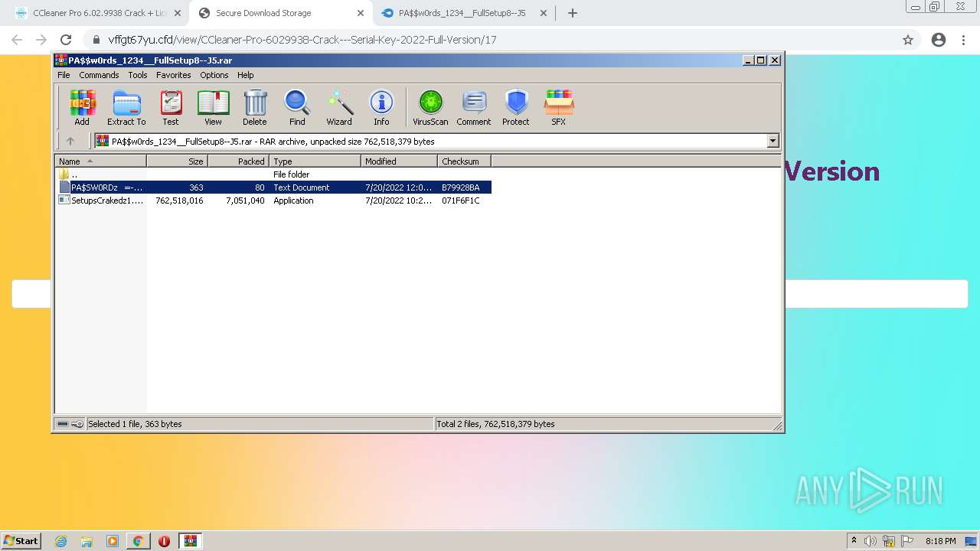Click the packed size 7,051,040 cell
This screenshot has width=980, height=551.
click(245, 201)
